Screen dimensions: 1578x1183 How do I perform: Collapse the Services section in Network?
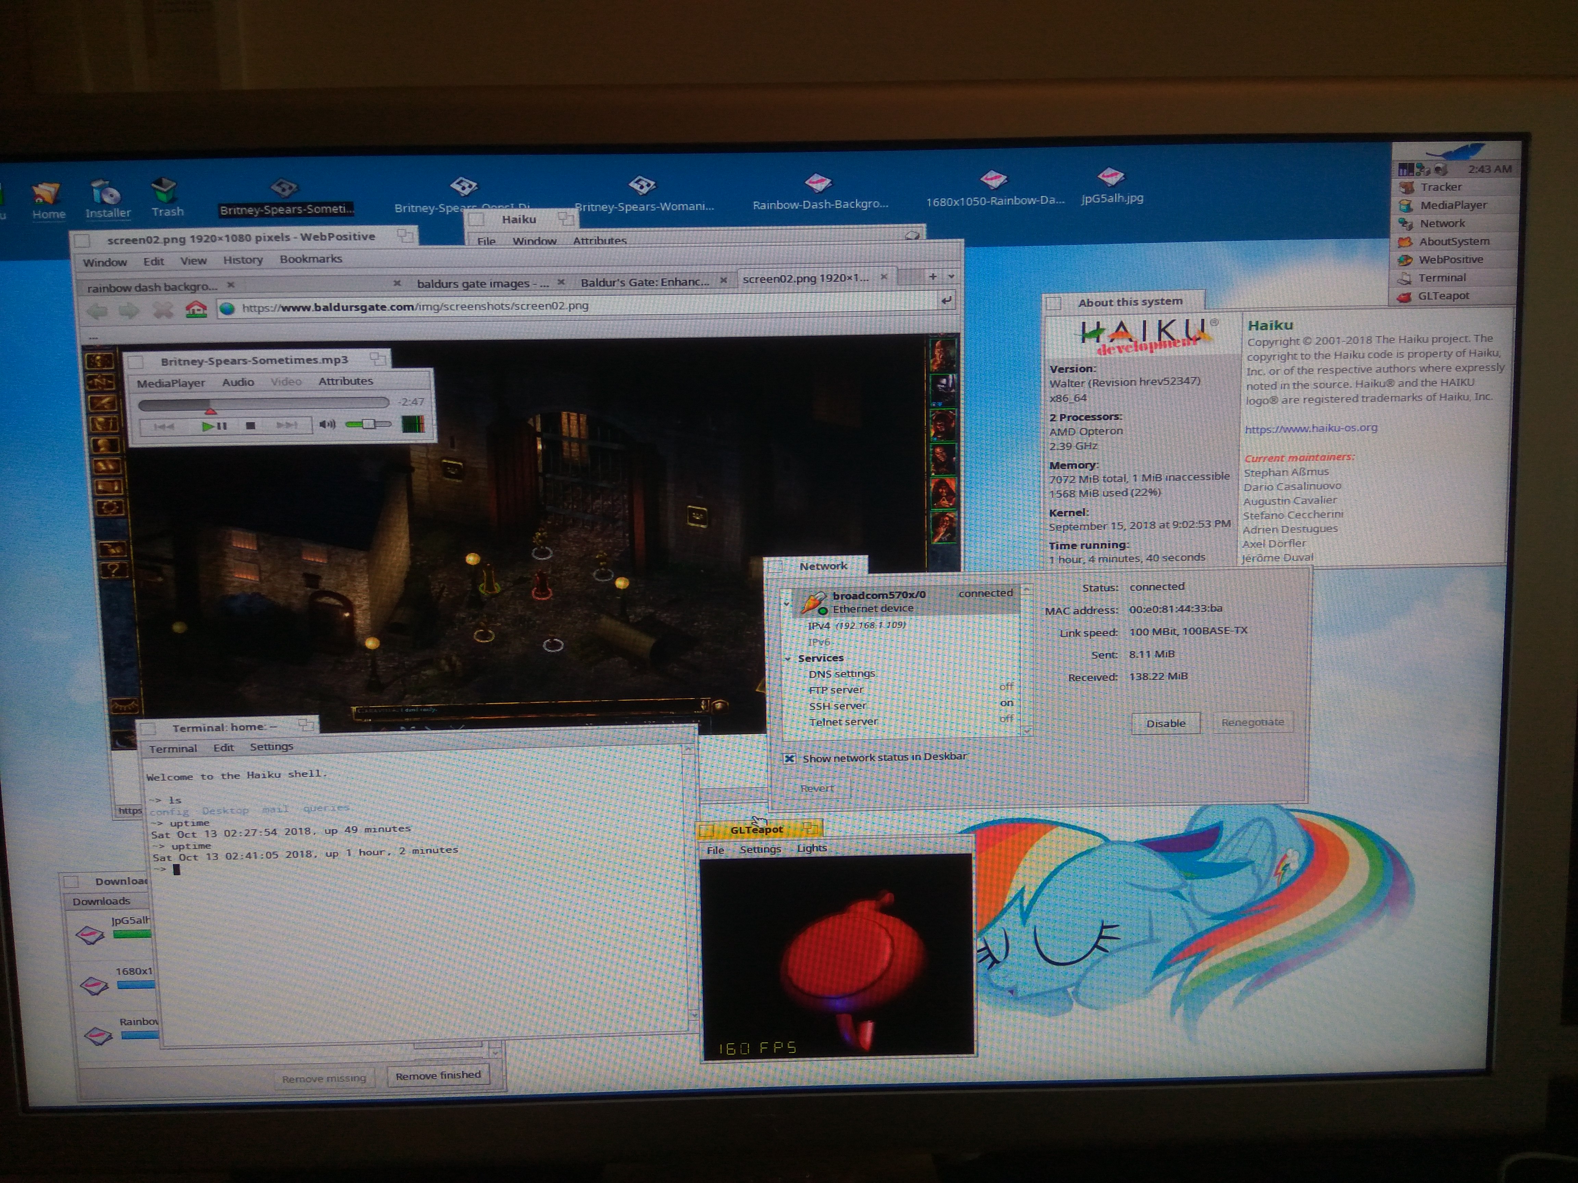[788, 659]
